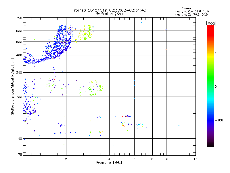Click the 'mean, sd,X: 70.6, 20.8' text
Viewport: 230px width, 173px height.
(x=191, y=14)
